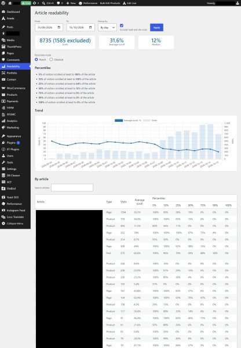Click the Plugins plug icon in sidebar
Screen dimensions: 241x348
[x=3, y=143]
